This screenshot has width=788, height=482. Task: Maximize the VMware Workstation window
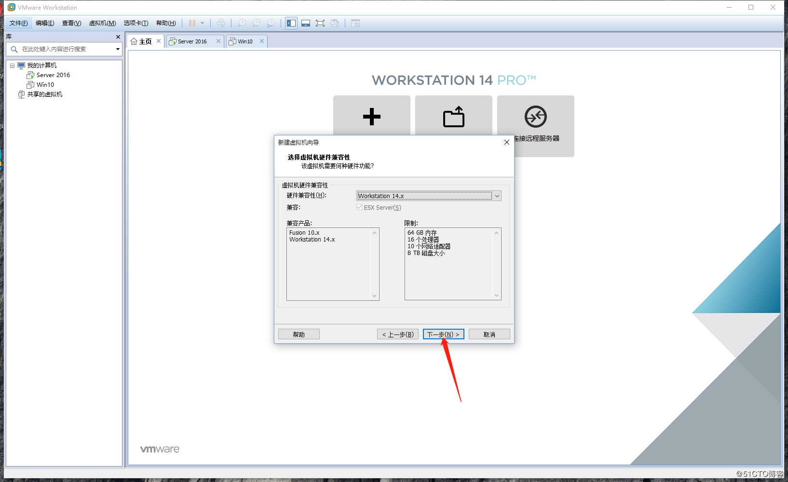click(x=751, y=7)
